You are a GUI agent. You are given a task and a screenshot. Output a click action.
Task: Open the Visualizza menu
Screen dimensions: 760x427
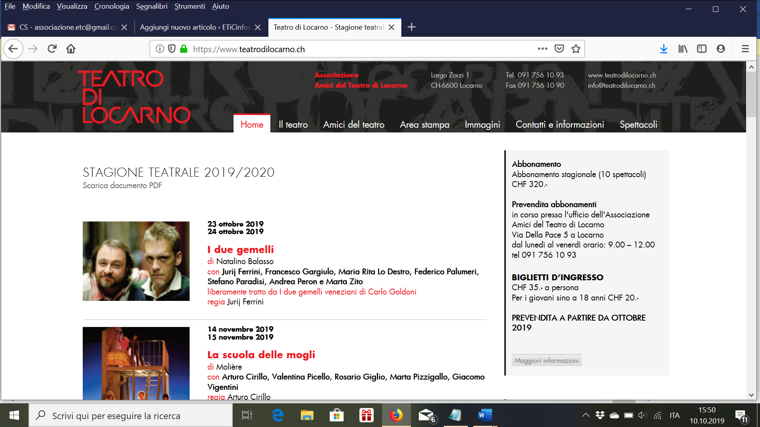click(x=72, y=6)
